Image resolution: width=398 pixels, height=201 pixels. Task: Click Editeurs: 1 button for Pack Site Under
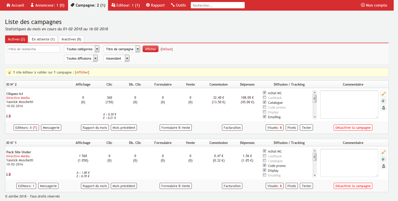tap(26, 186)
